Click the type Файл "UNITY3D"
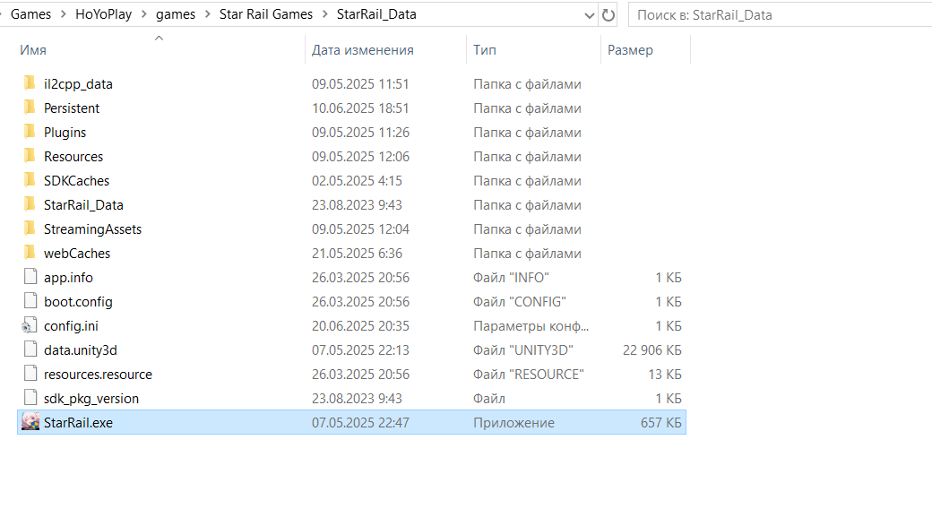 [x=523, y=350]
